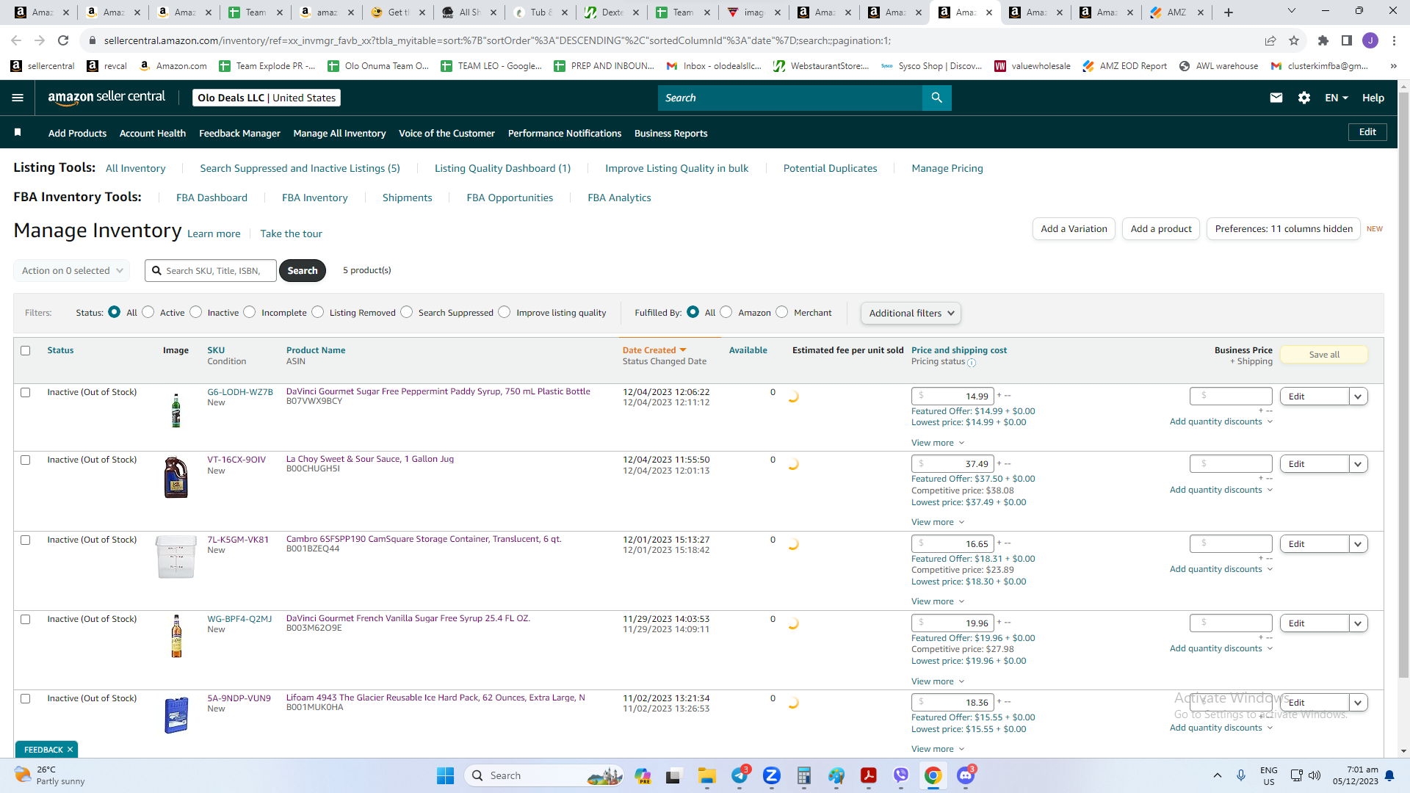Open Edit dropdown arrow for G6-LODH-WZ7B
The height and width of the screenshot is (793, 1410).
[x=1359, y=396]
